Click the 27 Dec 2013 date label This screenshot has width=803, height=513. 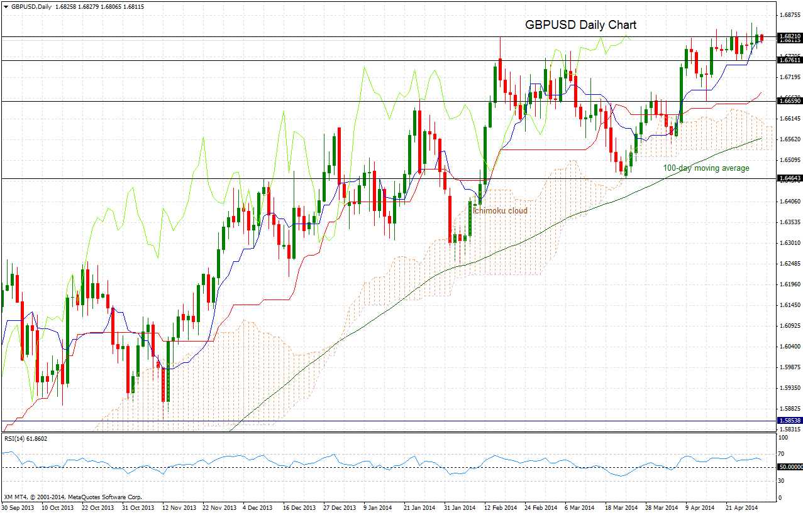pyautogui.click(x=341, y=507)
